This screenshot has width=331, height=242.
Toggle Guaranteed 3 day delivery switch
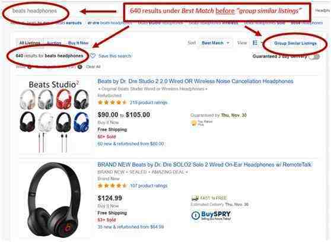(x=314, y=56)
